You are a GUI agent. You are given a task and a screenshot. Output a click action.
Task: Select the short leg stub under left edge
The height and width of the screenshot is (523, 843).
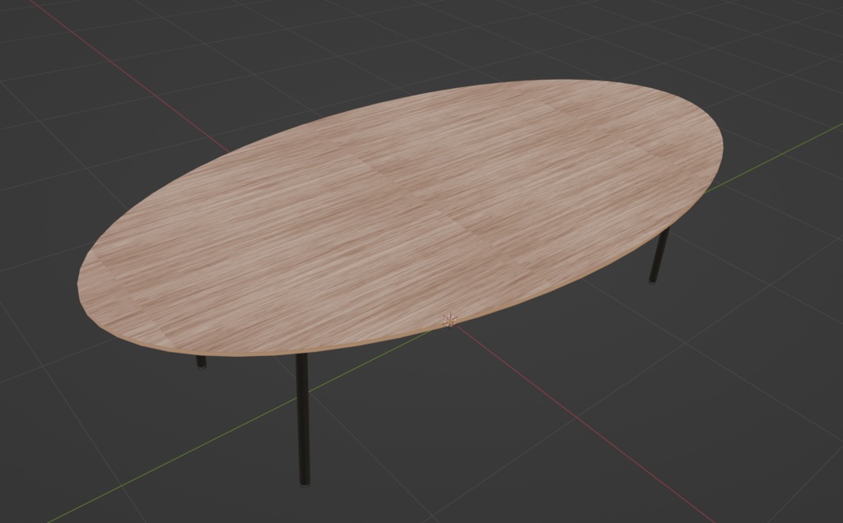click(201, 363)
